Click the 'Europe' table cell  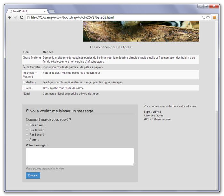click(32, 88)
